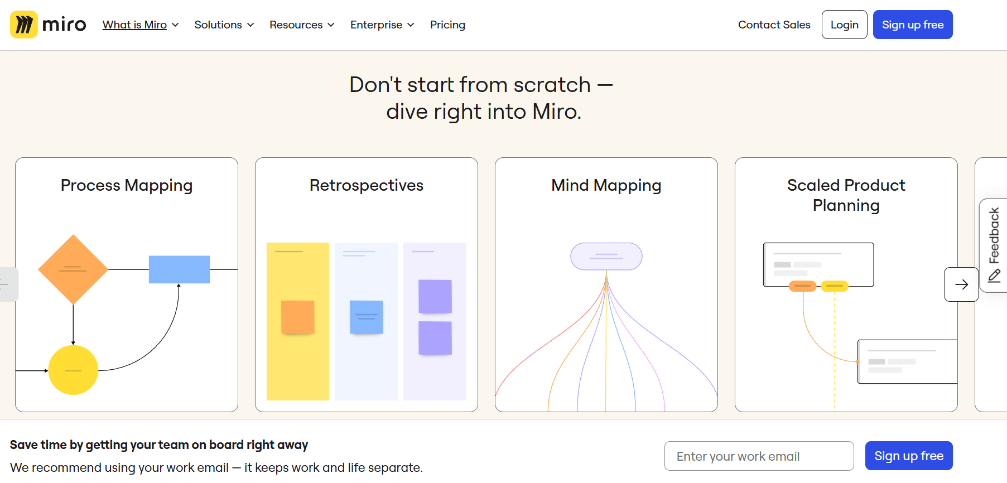The image size is (1007, 483).
Task: Click Sign up free beside email field
Action: tap(909, 456)
